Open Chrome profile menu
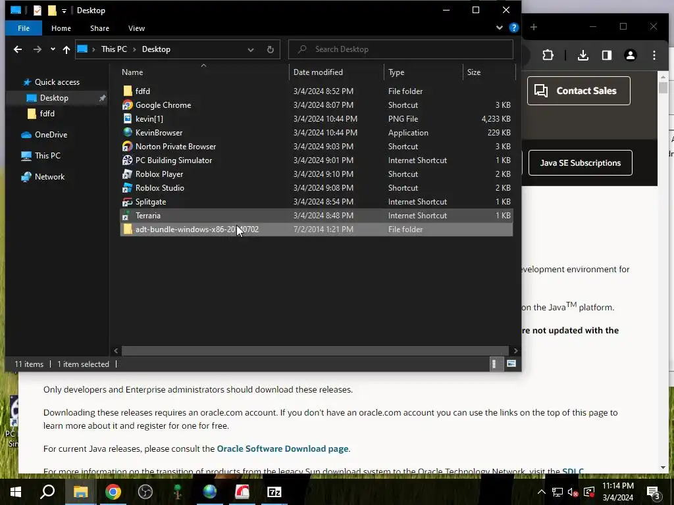 pyautogui.click(x=630, y=55)
